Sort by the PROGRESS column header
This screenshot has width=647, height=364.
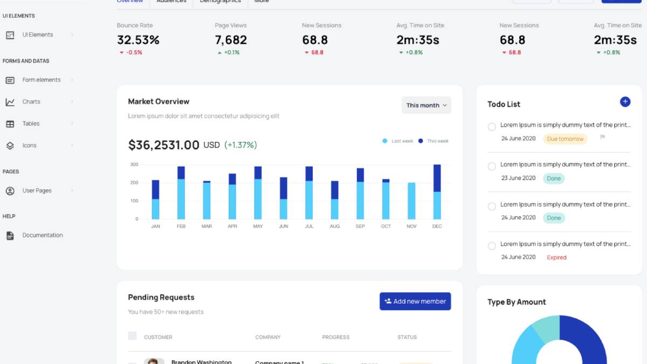[x=336, y=338]
